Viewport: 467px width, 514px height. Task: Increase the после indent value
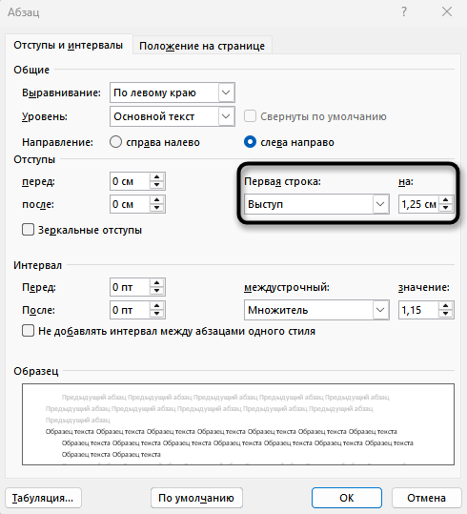click(x=156, y=200)
